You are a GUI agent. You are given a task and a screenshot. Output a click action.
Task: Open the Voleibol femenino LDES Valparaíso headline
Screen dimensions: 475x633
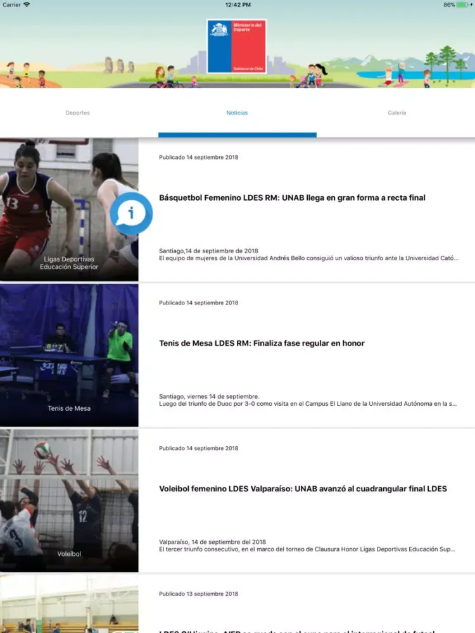303,489
